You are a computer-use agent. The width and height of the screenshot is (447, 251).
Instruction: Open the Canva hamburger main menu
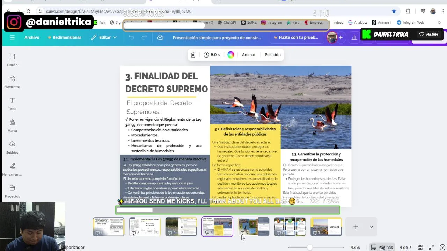(x=12, y=37)
